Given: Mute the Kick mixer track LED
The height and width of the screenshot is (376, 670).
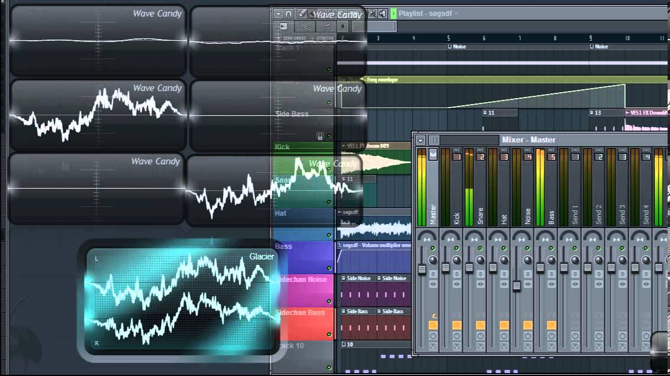Looking at the screenshot, I should 456,248.
